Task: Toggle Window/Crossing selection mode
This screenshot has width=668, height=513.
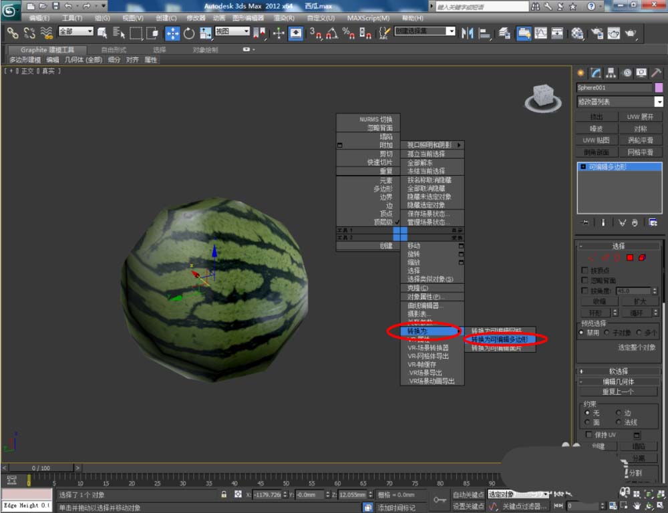Action: click(x=152, y=33)
